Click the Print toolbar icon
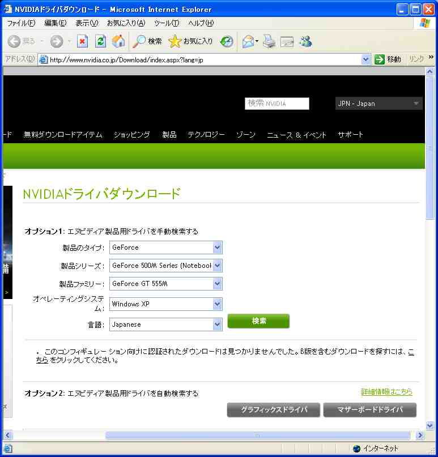Viewport: 438px width, 457px height. click(269, 41)
